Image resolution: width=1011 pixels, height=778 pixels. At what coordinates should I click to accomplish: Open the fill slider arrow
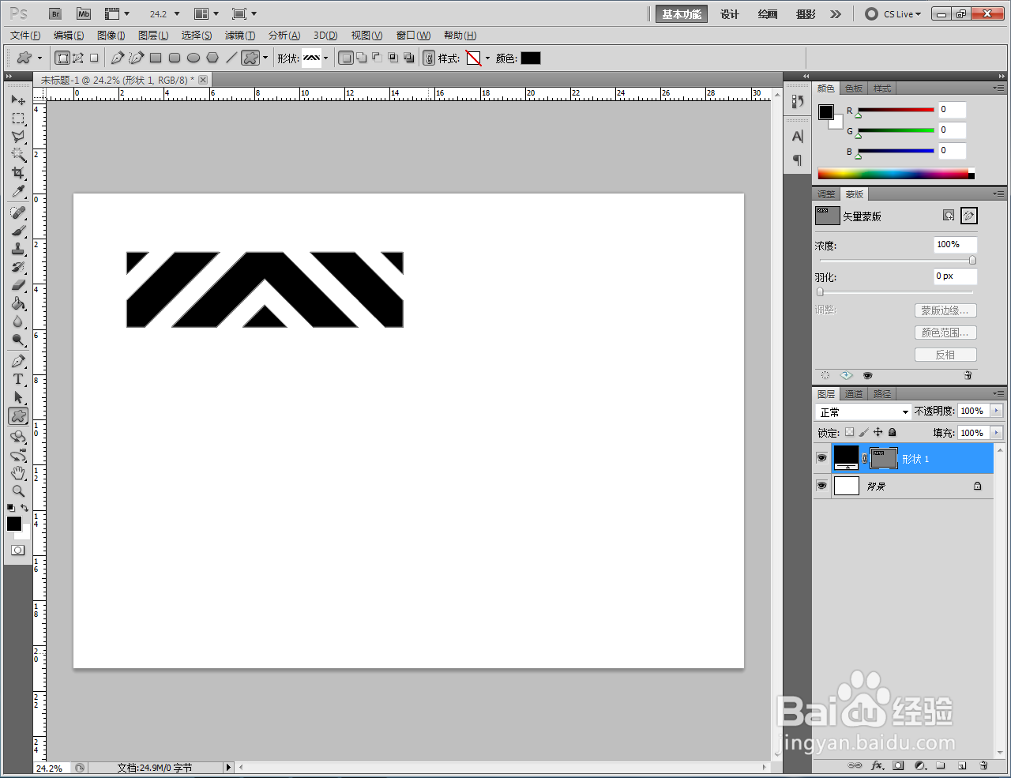996,432
